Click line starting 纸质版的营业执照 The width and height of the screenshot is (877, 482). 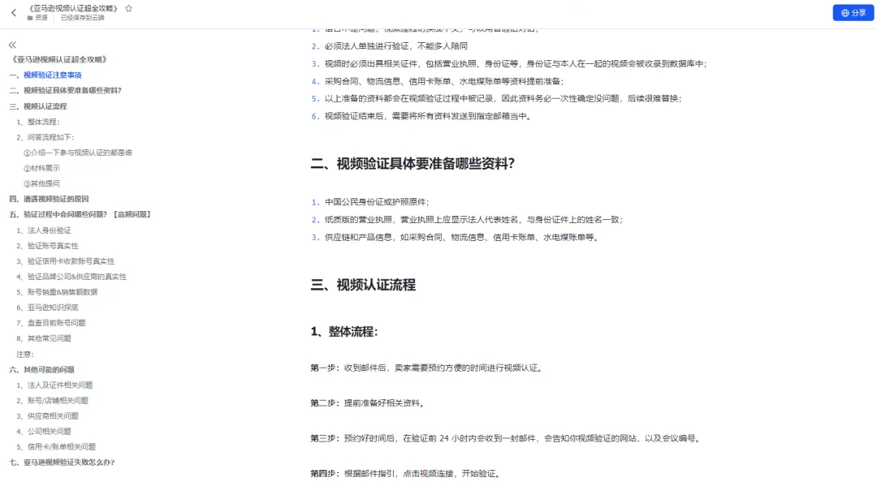[x=473, y=220]
